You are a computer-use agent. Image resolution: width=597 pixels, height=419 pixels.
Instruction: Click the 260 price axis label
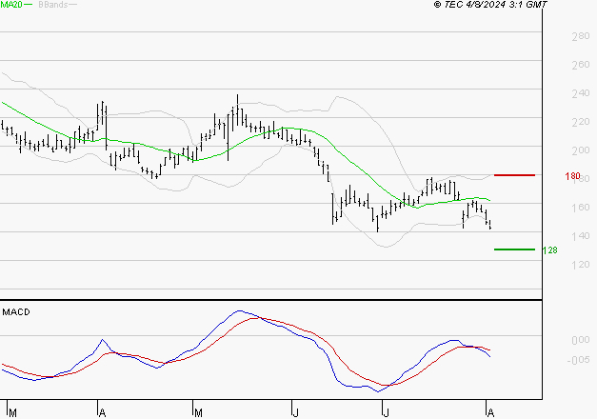point(581,65)
